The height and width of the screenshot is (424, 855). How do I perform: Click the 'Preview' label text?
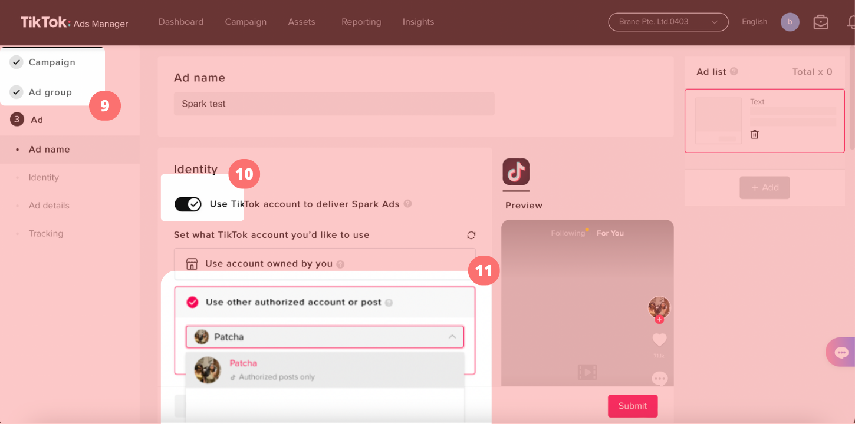pos(524,206)
